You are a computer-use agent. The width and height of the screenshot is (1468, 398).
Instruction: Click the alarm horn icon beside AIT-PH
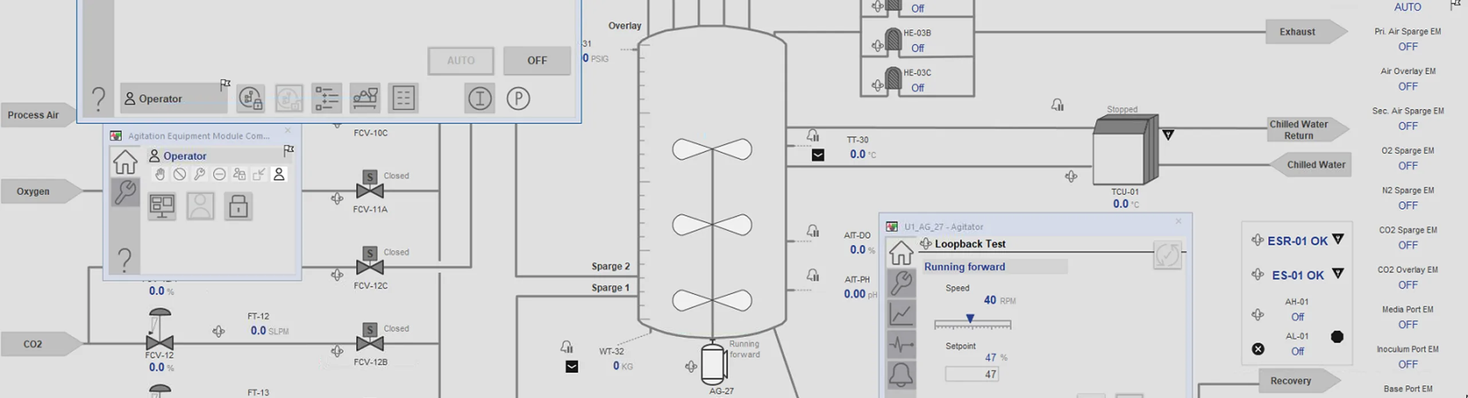[x=813, y=275]
